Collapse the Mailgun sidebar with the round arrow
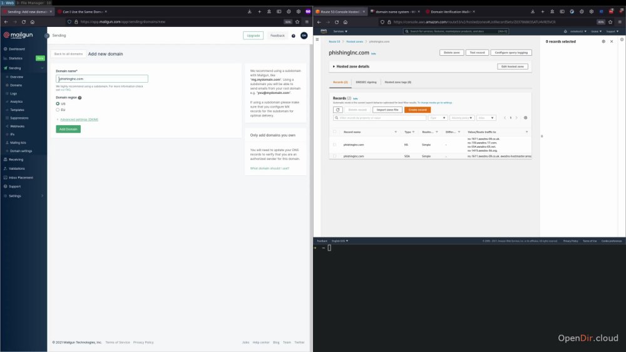The image size is (626, 352). (47, 36)
